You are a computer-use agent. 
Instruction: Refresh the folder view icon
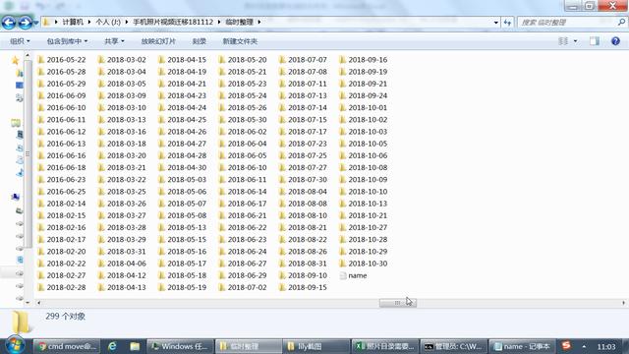pos(507,23)
